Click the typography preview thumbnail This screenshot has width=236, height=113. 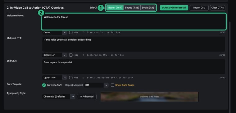149,97
